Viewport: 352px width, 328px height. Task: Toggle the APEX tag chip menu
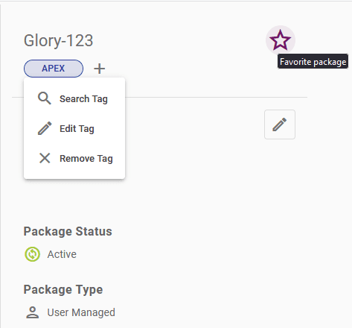click(54, 69)
